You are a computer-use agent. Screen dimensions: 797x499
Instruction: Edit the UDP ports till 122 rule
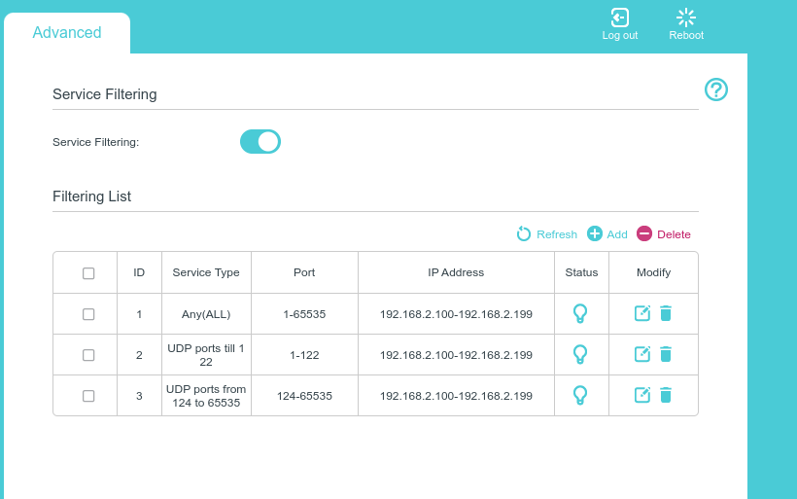click(x=642, y=353)
